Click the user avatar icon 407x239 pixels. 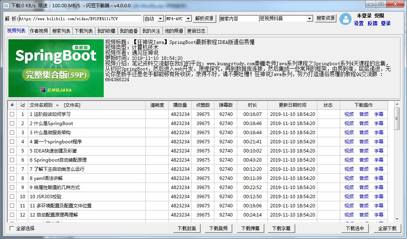click(x=346, y=19)
